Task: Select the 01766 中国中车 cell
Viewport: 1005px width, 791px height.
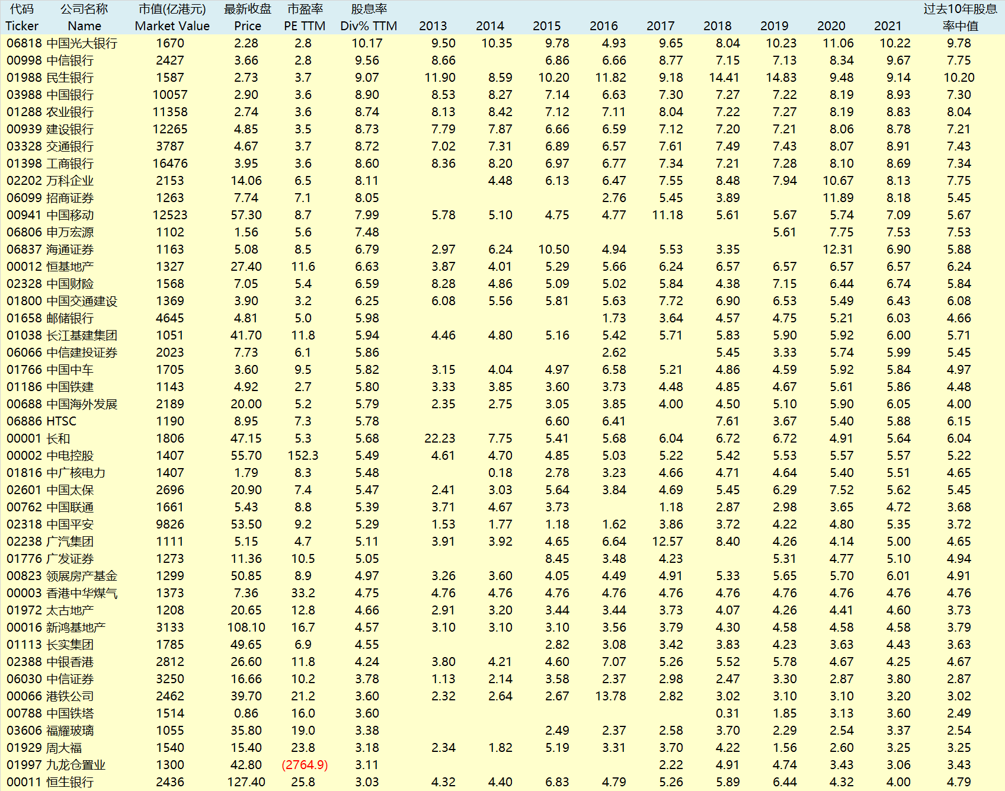Action: (50, 370)
